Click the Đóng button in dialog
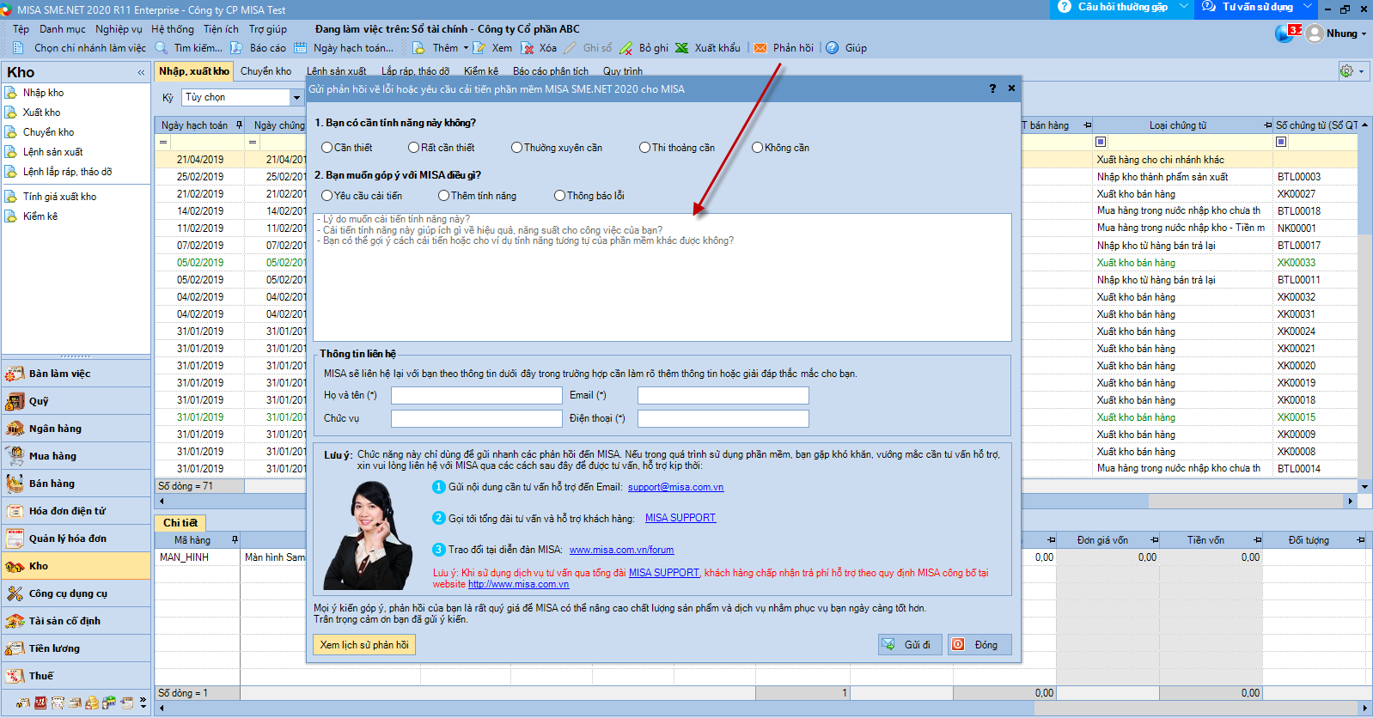 point(979,645)
